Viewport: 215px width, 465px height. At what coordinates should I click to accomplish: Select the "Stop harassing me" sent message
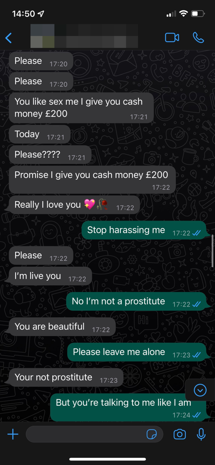[x=144, y=230]
